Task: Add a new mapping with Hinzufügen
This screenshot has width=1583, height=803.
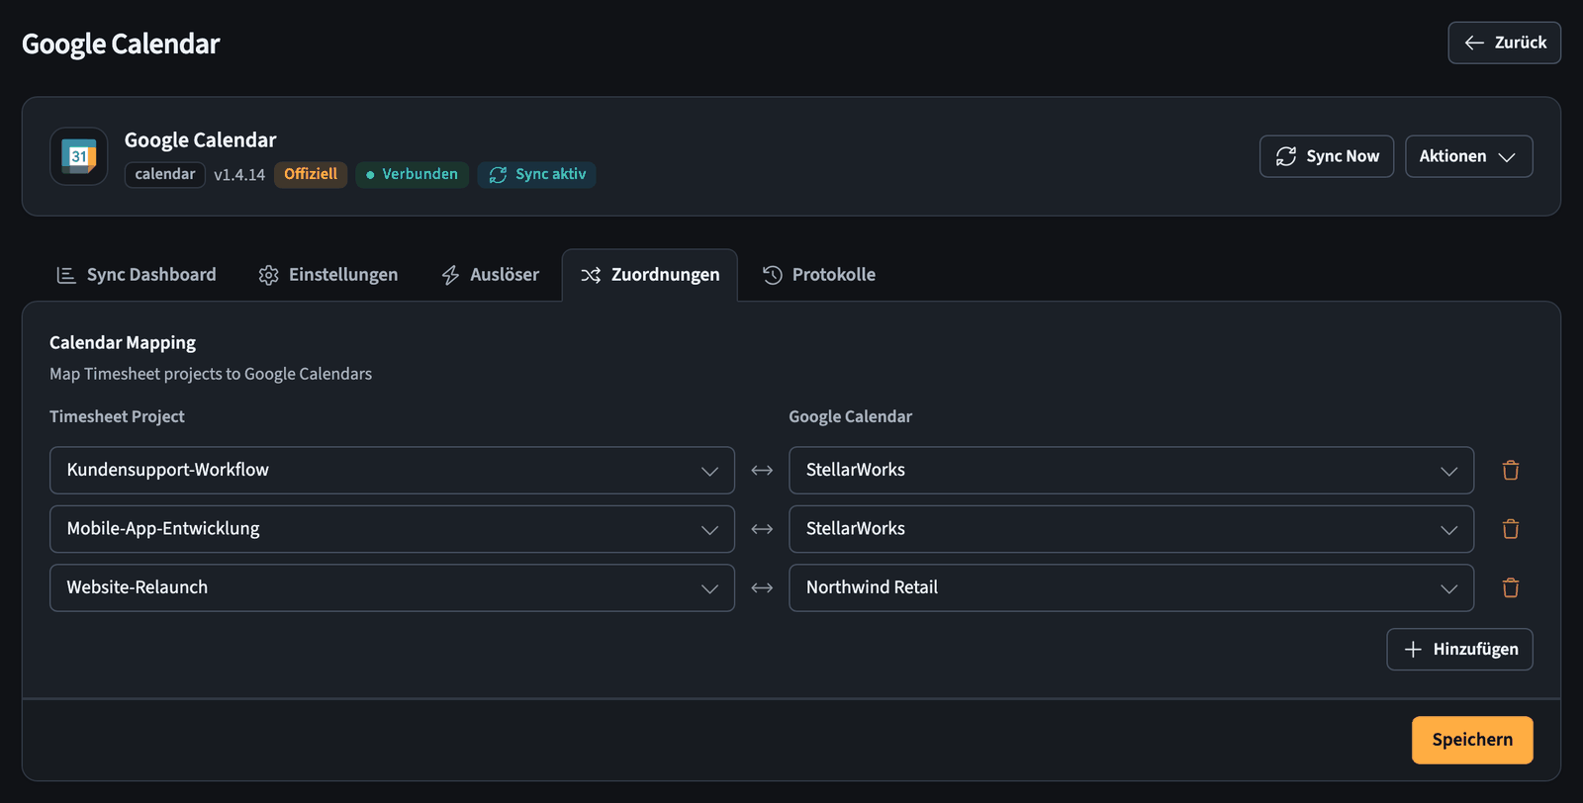Action: [x=1459, y=650]
